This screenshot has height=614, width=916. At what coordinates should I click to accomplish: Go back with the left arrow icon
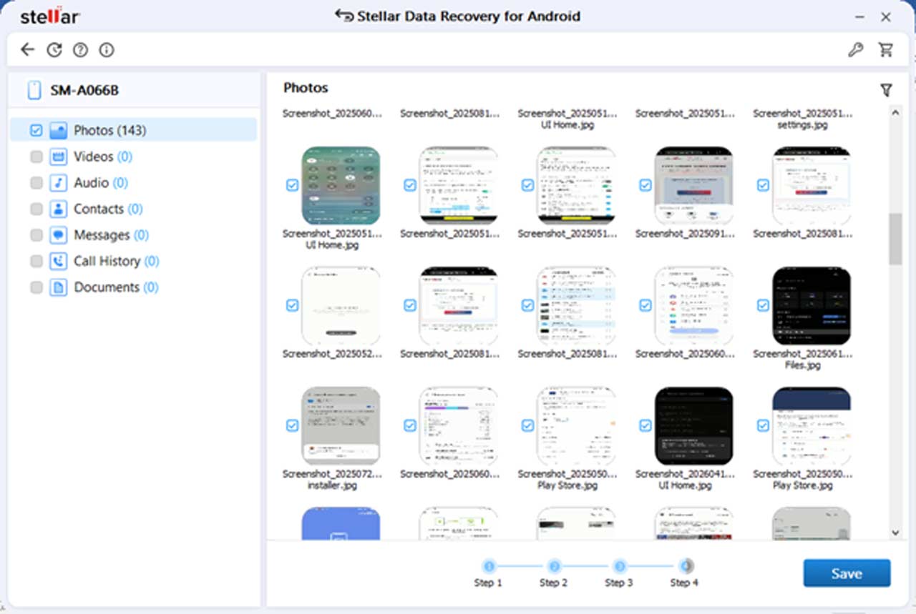(27, 49)
